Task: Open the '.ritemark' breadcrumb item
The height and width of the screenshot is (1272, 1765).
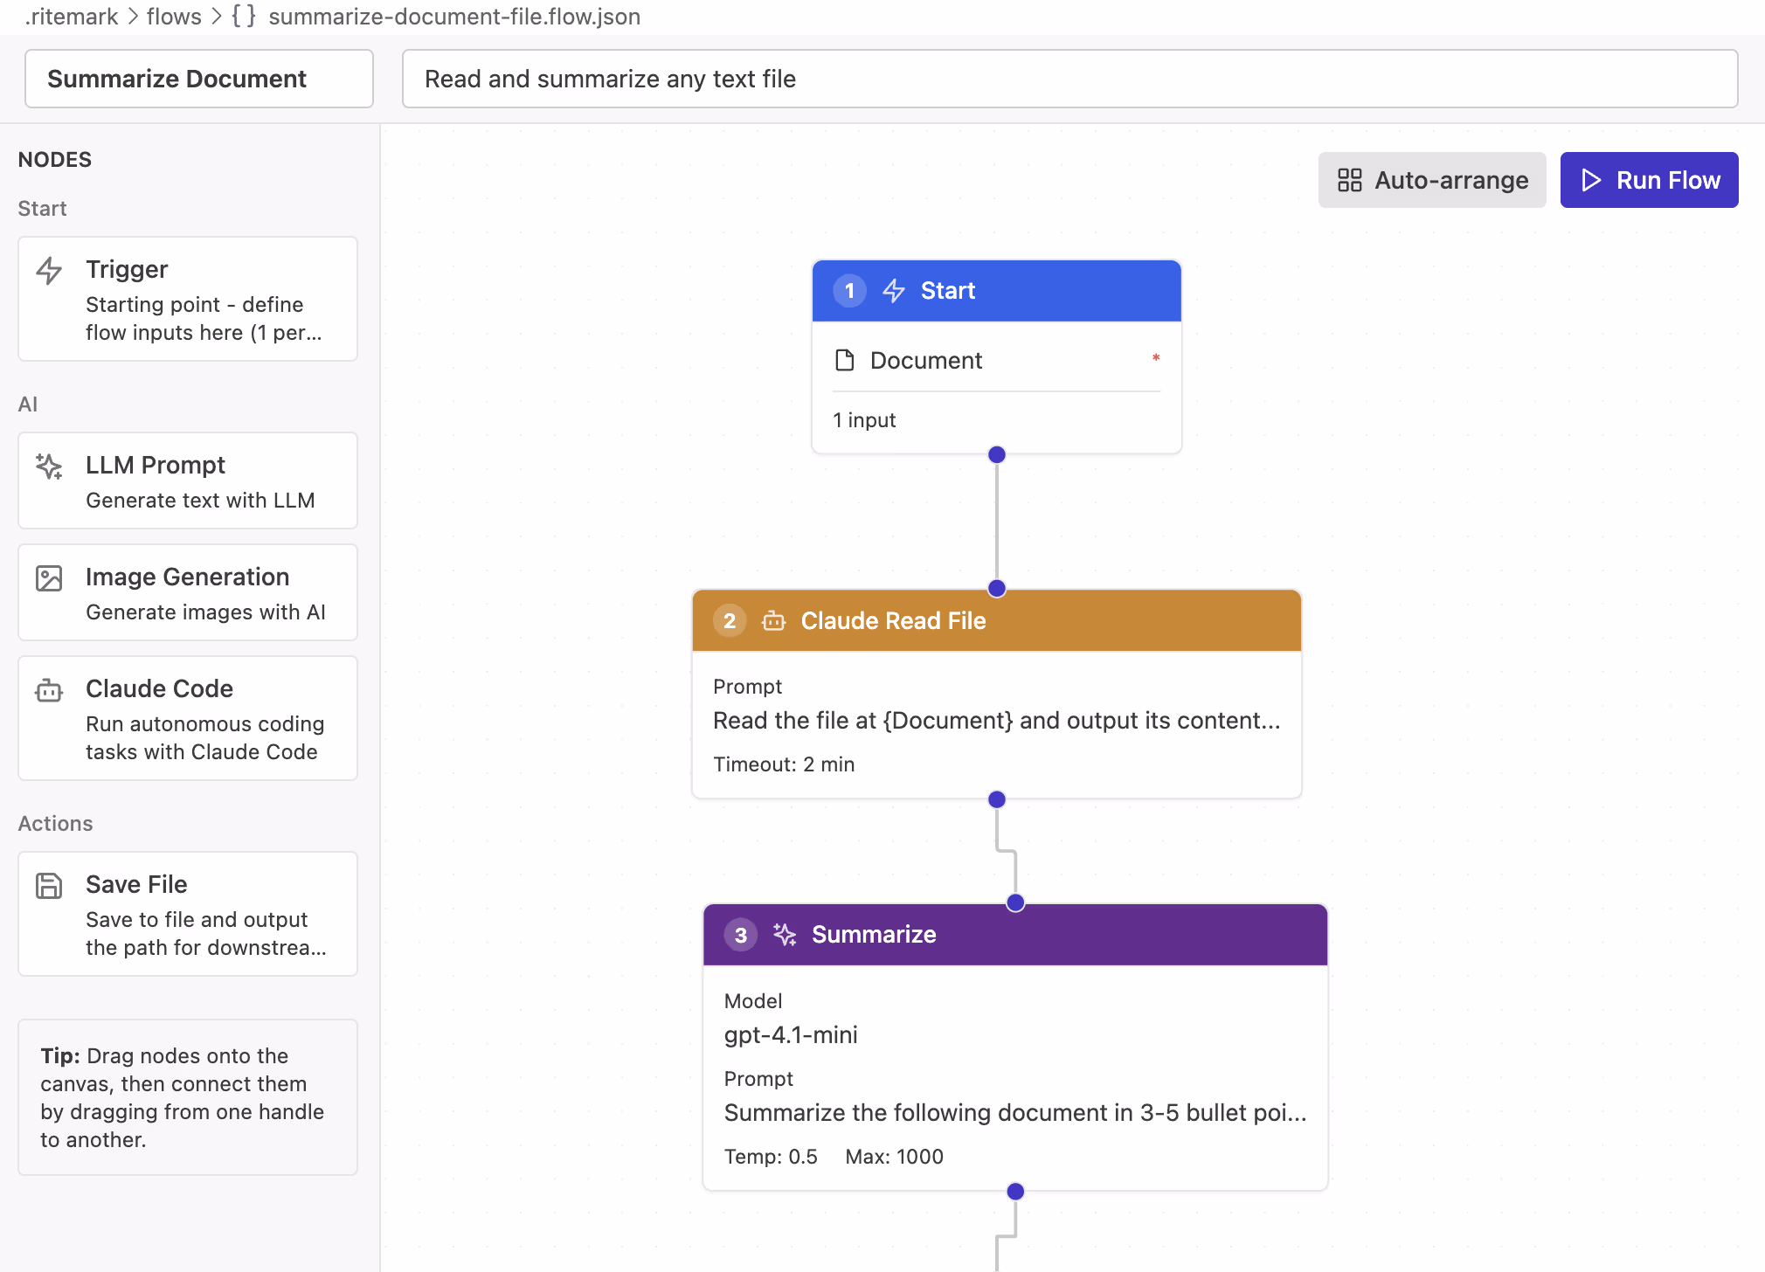Action: pyautogui.click(x=72, y=17)
